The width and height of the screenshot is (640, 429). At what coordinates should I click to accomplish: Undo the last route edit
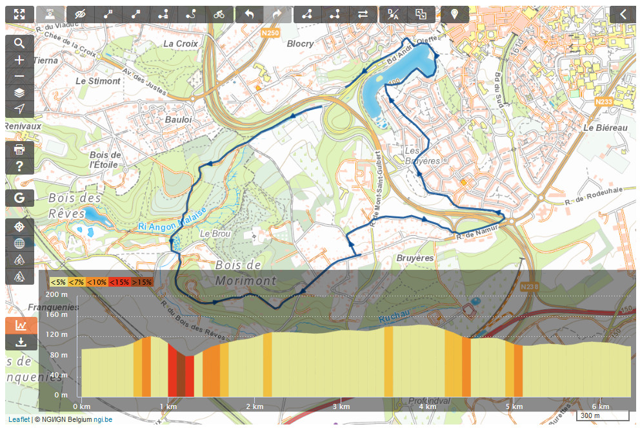(250, 15)
